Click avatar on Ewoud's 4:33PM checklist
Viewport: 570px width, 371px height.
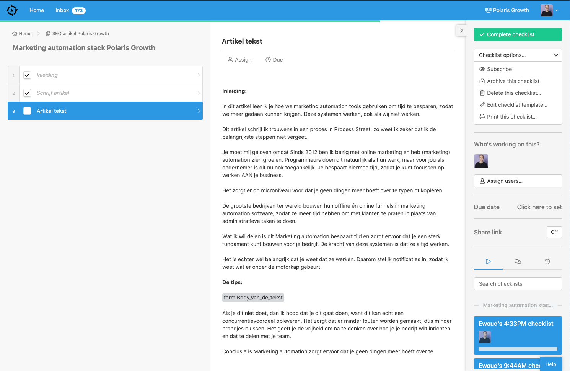coord(485,337)
